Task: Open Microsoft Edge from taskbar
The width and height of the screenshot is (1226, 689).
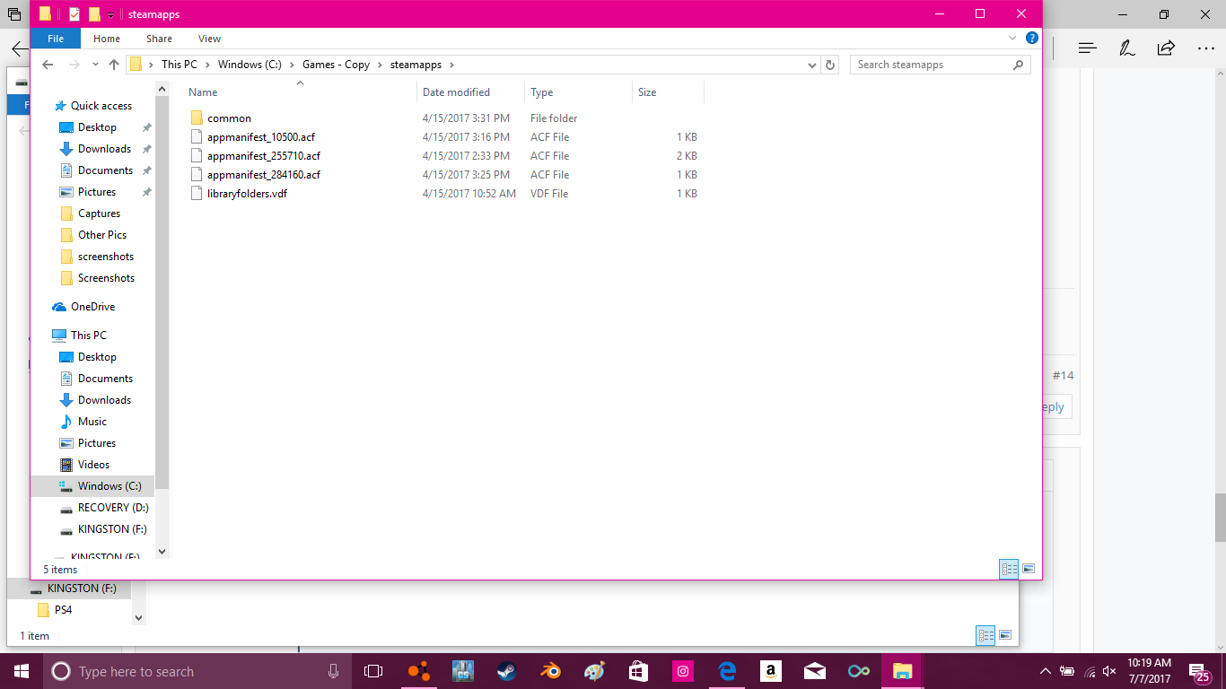Action: tap(727, 671)
